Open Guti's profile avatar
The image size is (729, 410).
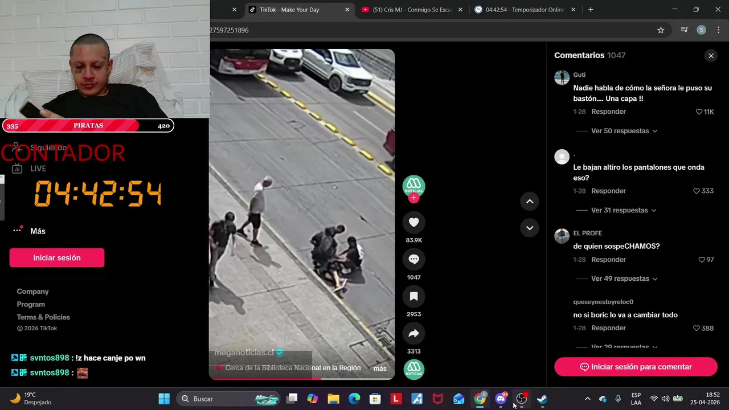click(562, 77)
